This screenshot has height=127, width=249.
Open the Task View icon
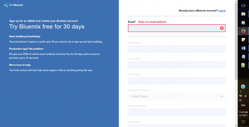pos(243,5)
